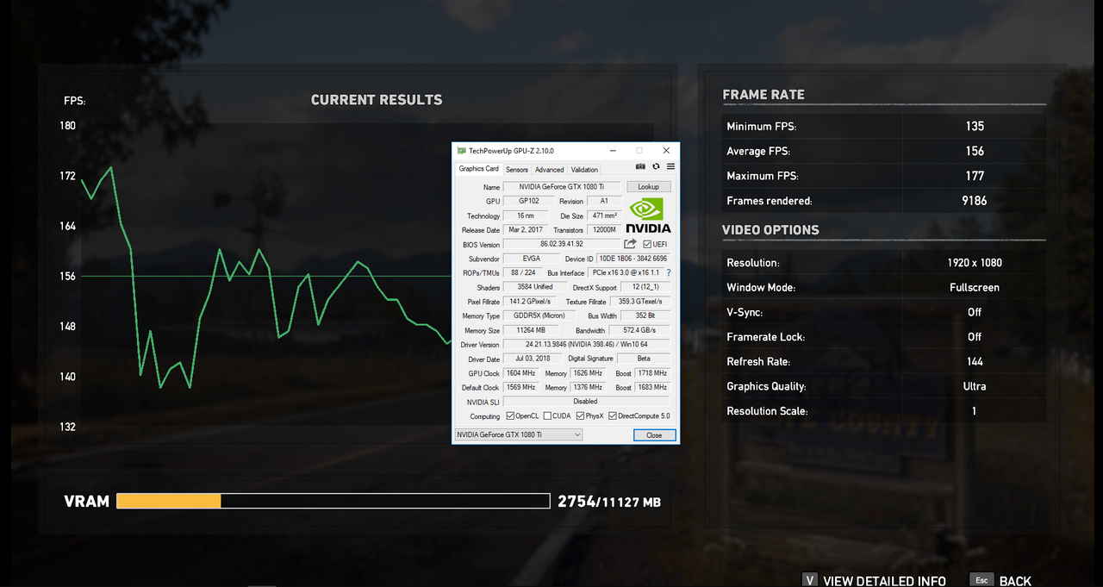
Task: Click the CURRENT RESULTS heading
Action: pos(377,100)
